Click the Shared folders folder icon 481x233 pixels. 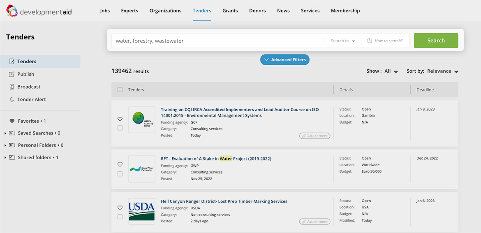[12, 158]
